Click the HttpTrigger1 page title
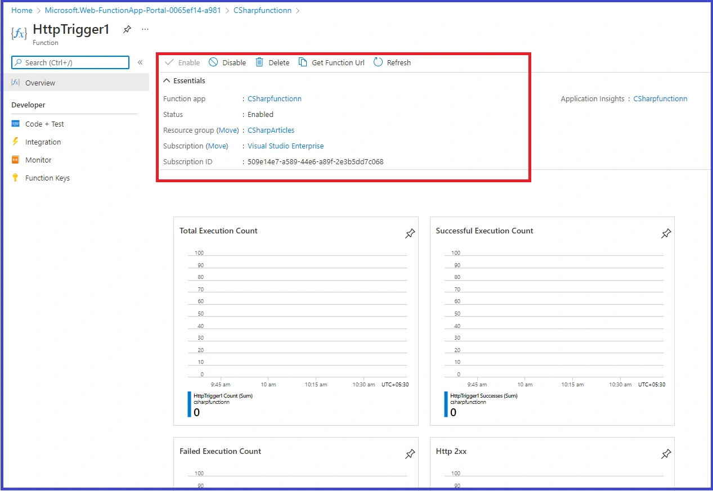Screen dimensions: 713x491 [71, 29]
